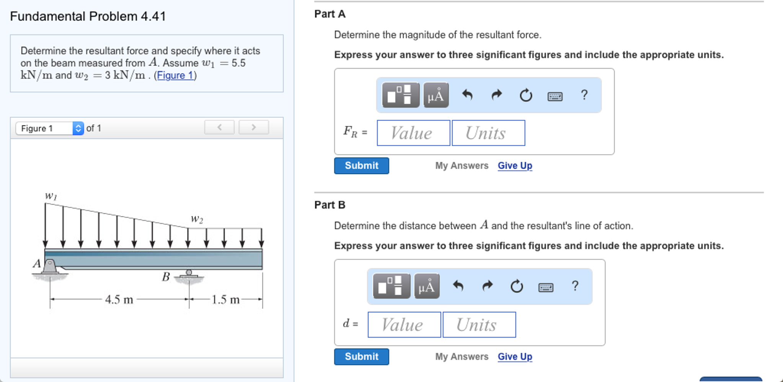
Task: Undo the last entry in Part A editor
Action: point(468,95)
